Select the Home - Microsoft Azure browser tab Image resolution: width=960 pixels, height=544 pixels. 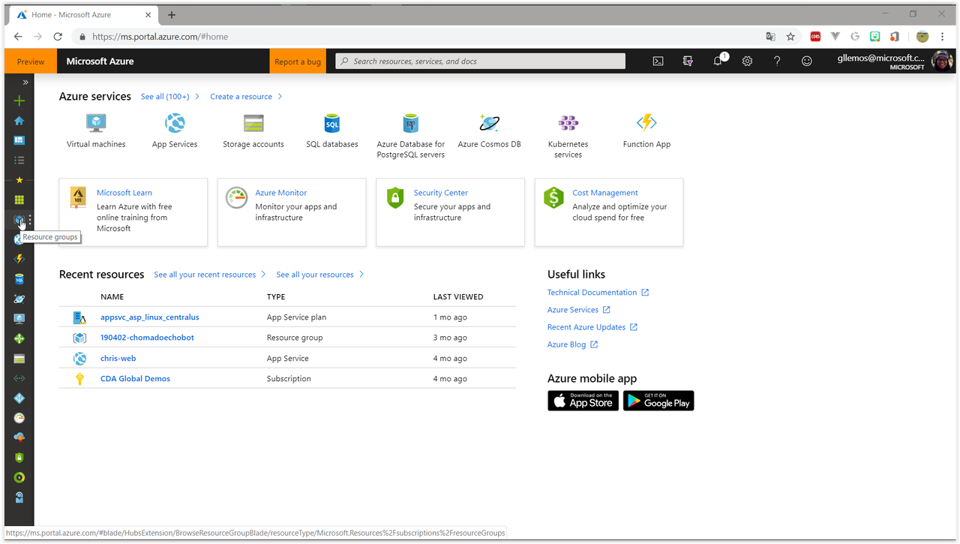pos(83,15)
